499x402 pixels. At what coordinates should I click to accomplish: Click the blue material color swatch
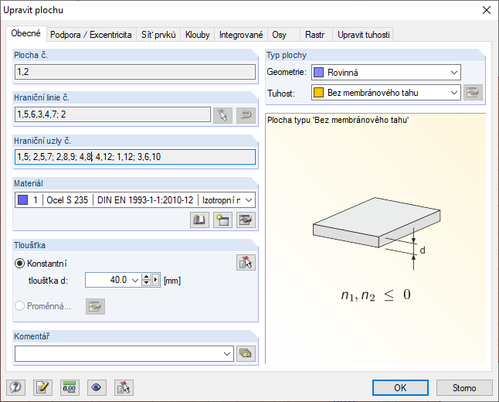click(22, 200)
